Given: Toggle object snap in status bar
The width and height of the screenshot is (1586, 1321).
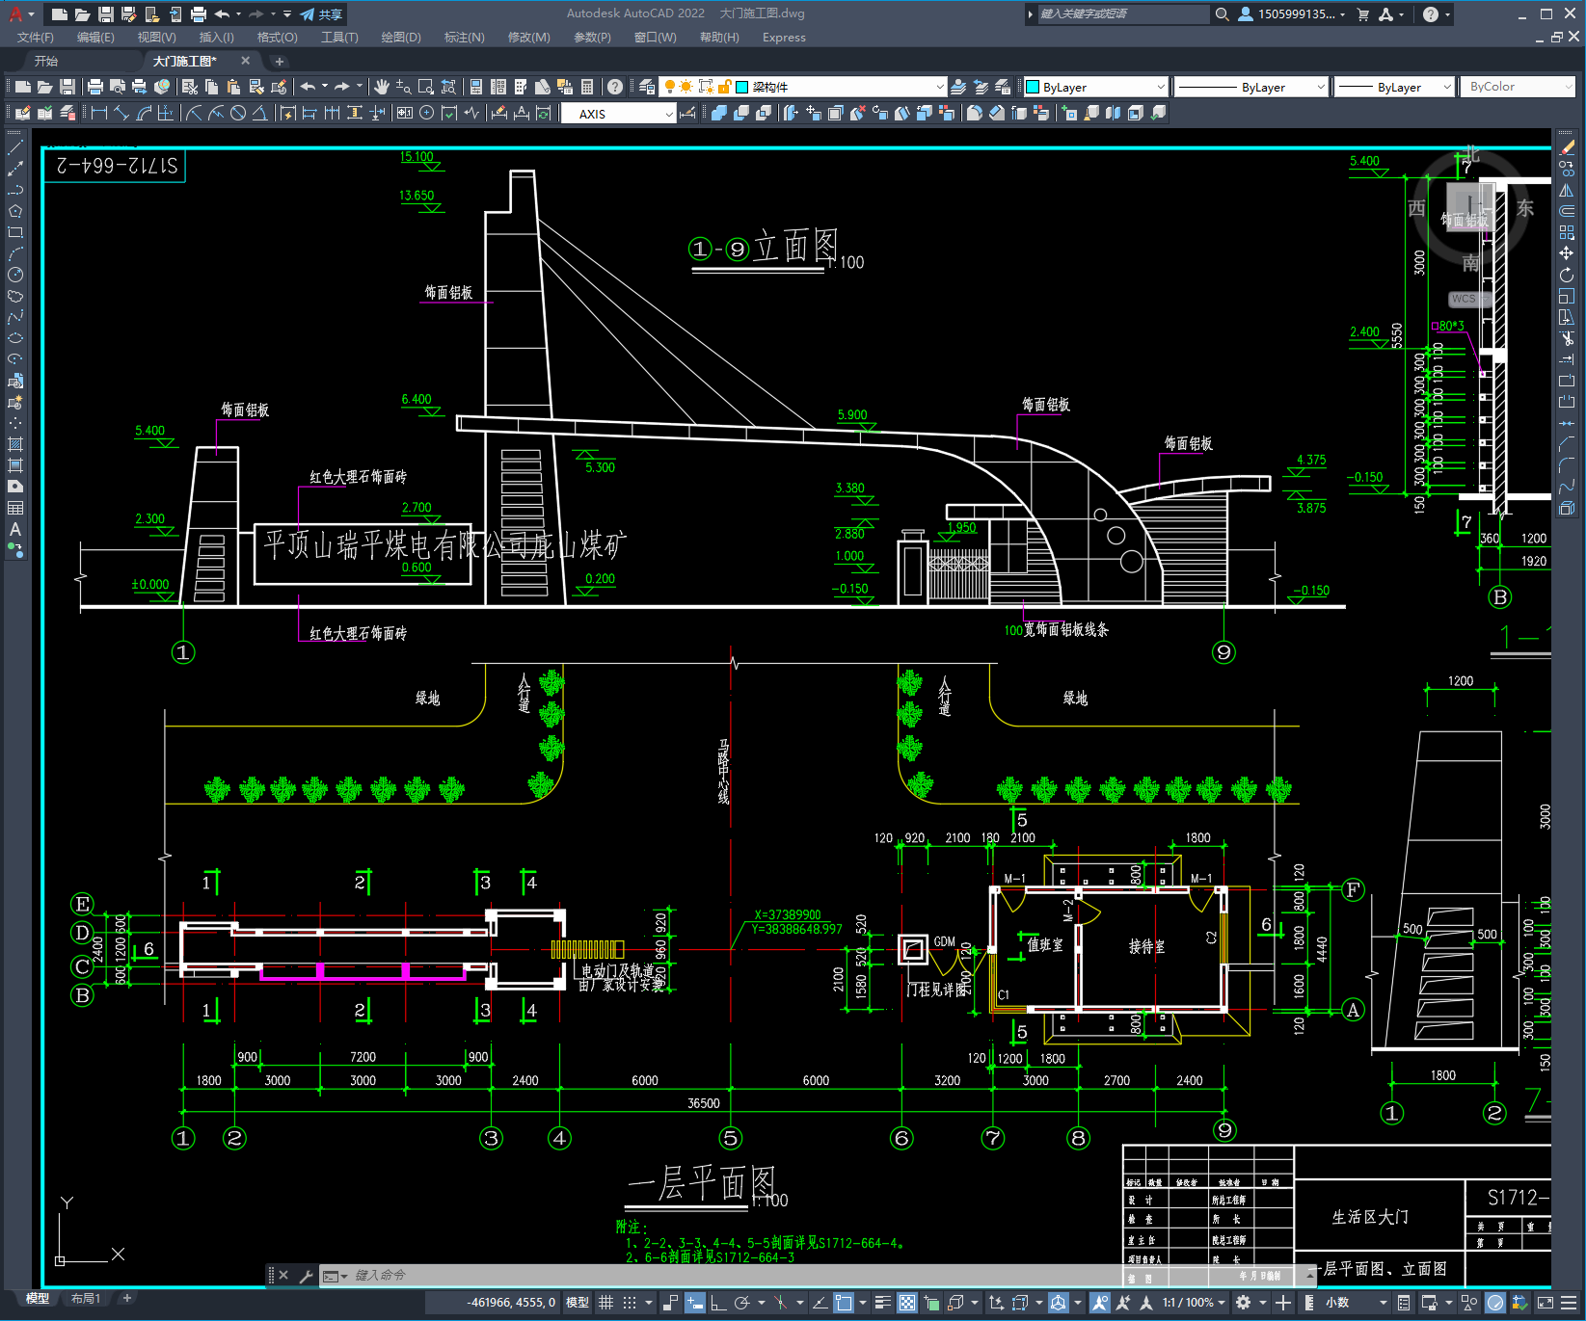Looking at the screenshot, I should pos(844,1303).
